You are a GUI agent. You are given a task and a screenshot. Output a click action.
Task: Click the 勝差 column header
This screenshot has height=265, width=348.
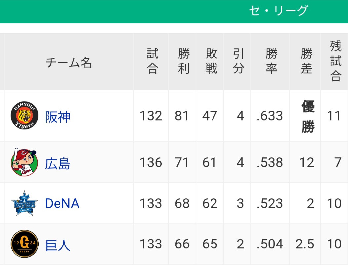coord(306,61)
